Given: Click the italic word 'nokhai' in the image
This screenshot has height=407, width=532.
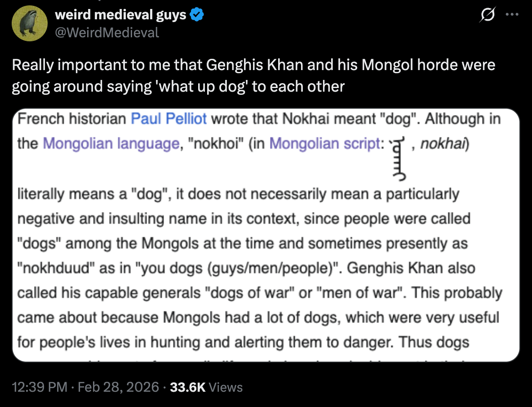Looking at the screenshot, I should click(x=444, y=143).
